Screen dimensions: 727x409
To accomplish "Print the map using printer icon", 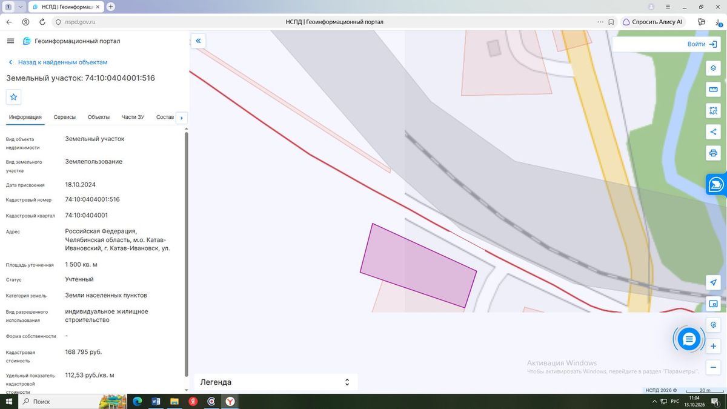I will tap(713, 153).
